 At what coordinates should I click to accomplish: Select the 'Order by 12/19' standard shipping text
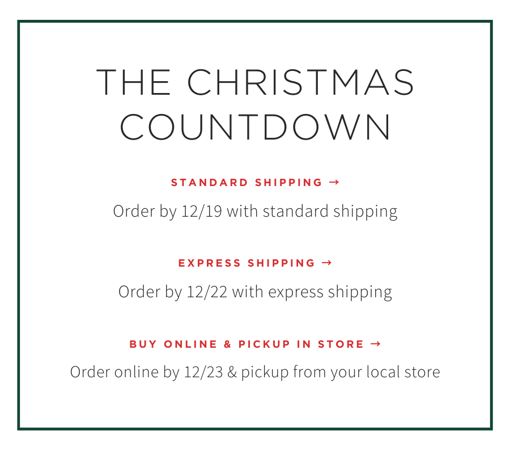coord(255,212)
